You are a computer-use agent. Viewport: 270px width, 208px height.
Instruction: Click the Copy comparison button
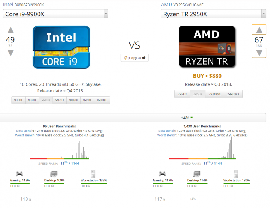click(135, 58)
